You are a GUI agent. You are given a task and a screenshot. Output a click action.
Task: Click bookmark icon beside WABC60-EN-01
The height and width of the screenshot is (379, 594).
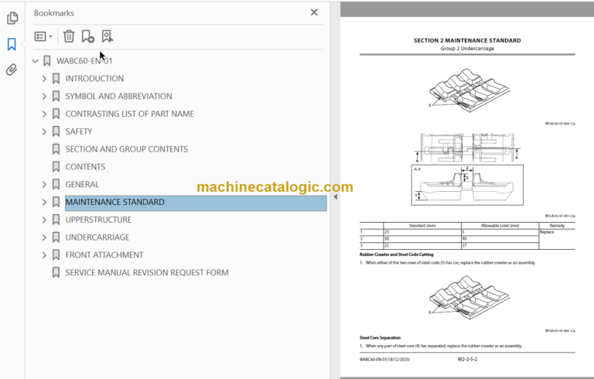tap(47, 61)
